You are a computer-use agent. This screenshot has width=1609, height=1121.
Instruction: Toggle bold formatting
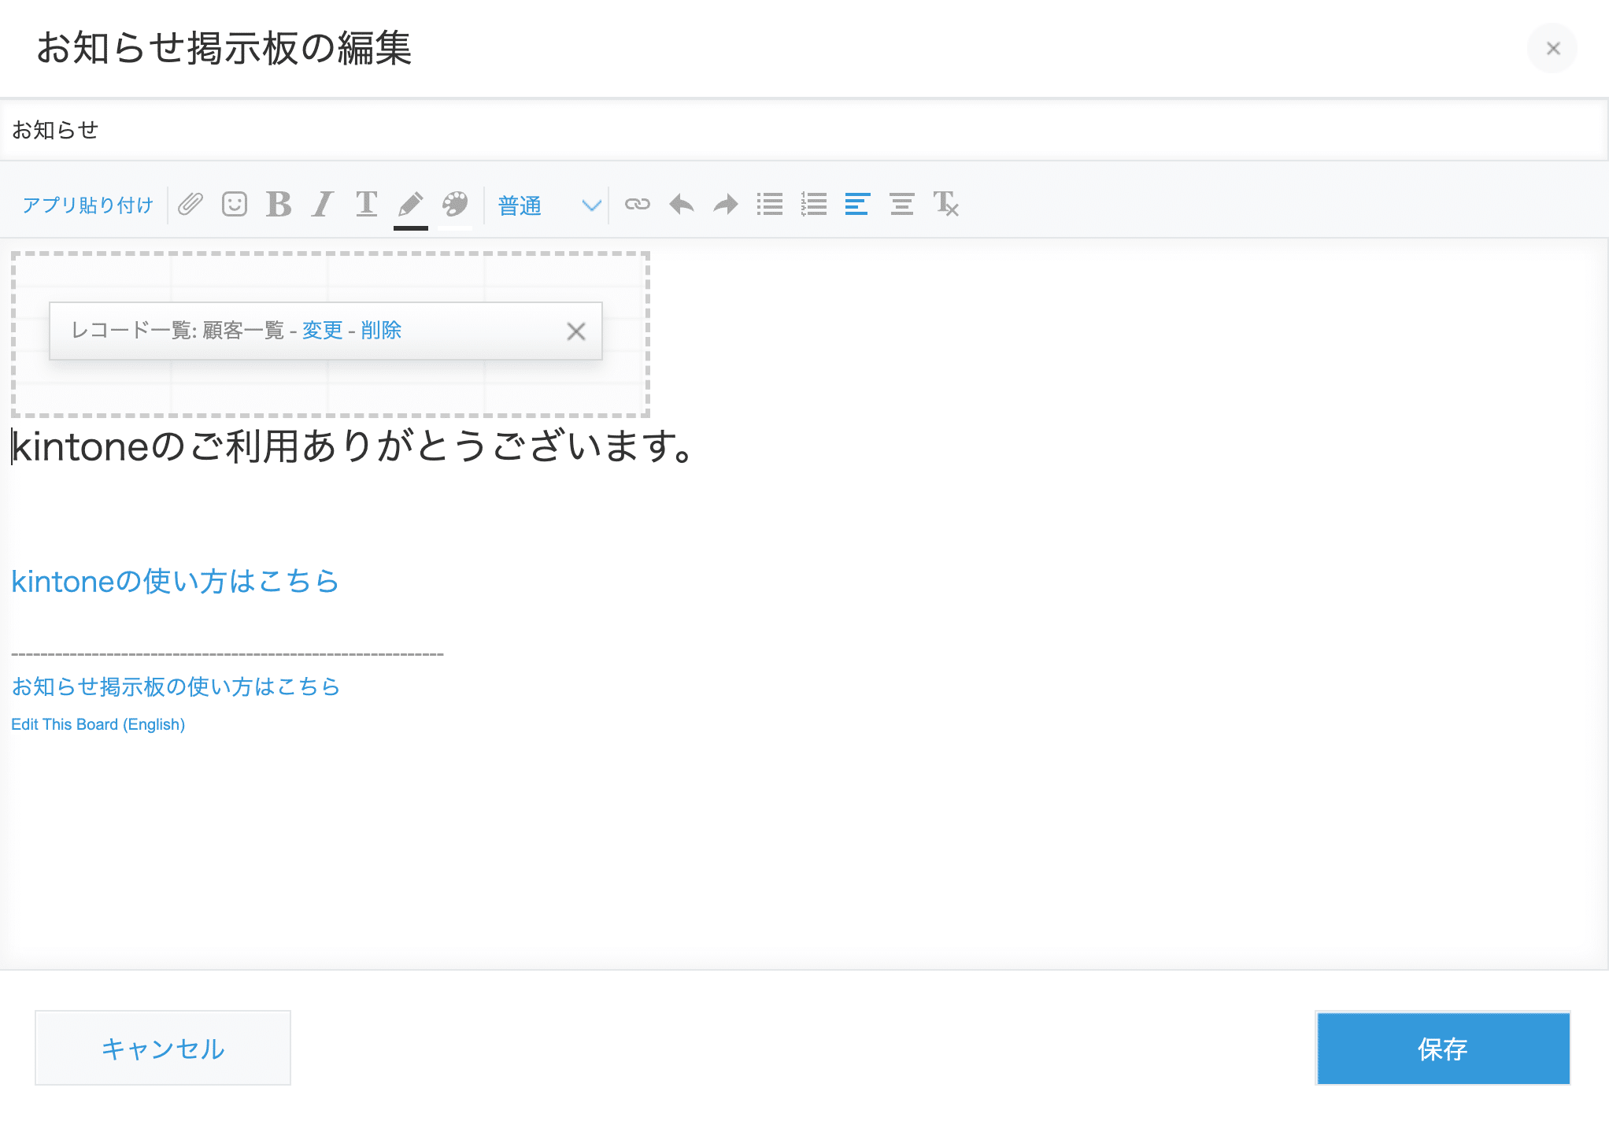tap(279, 205)
